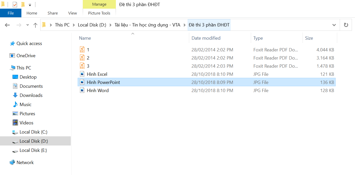Click the New Folder icon in title bar
Screen dimensions: 355x175
[x=23, y=5]
